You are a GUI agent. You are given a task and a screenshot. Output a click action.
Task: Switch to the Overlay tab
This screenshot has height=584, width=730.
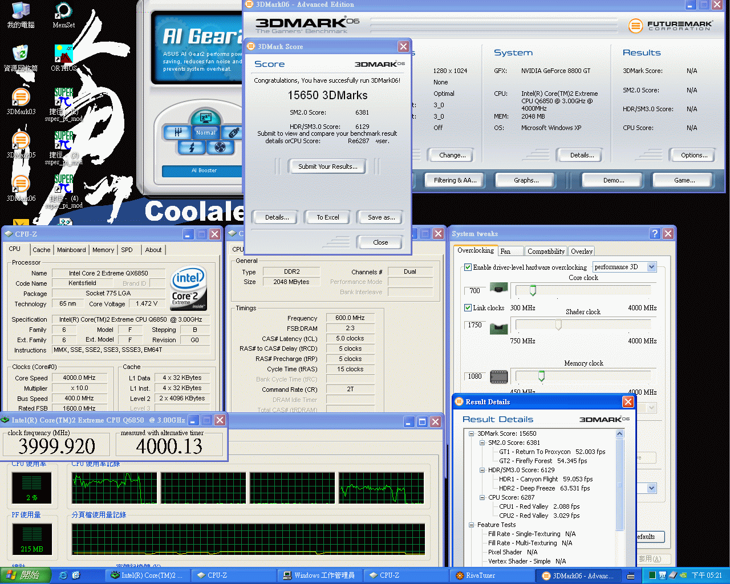pos(581,251)
